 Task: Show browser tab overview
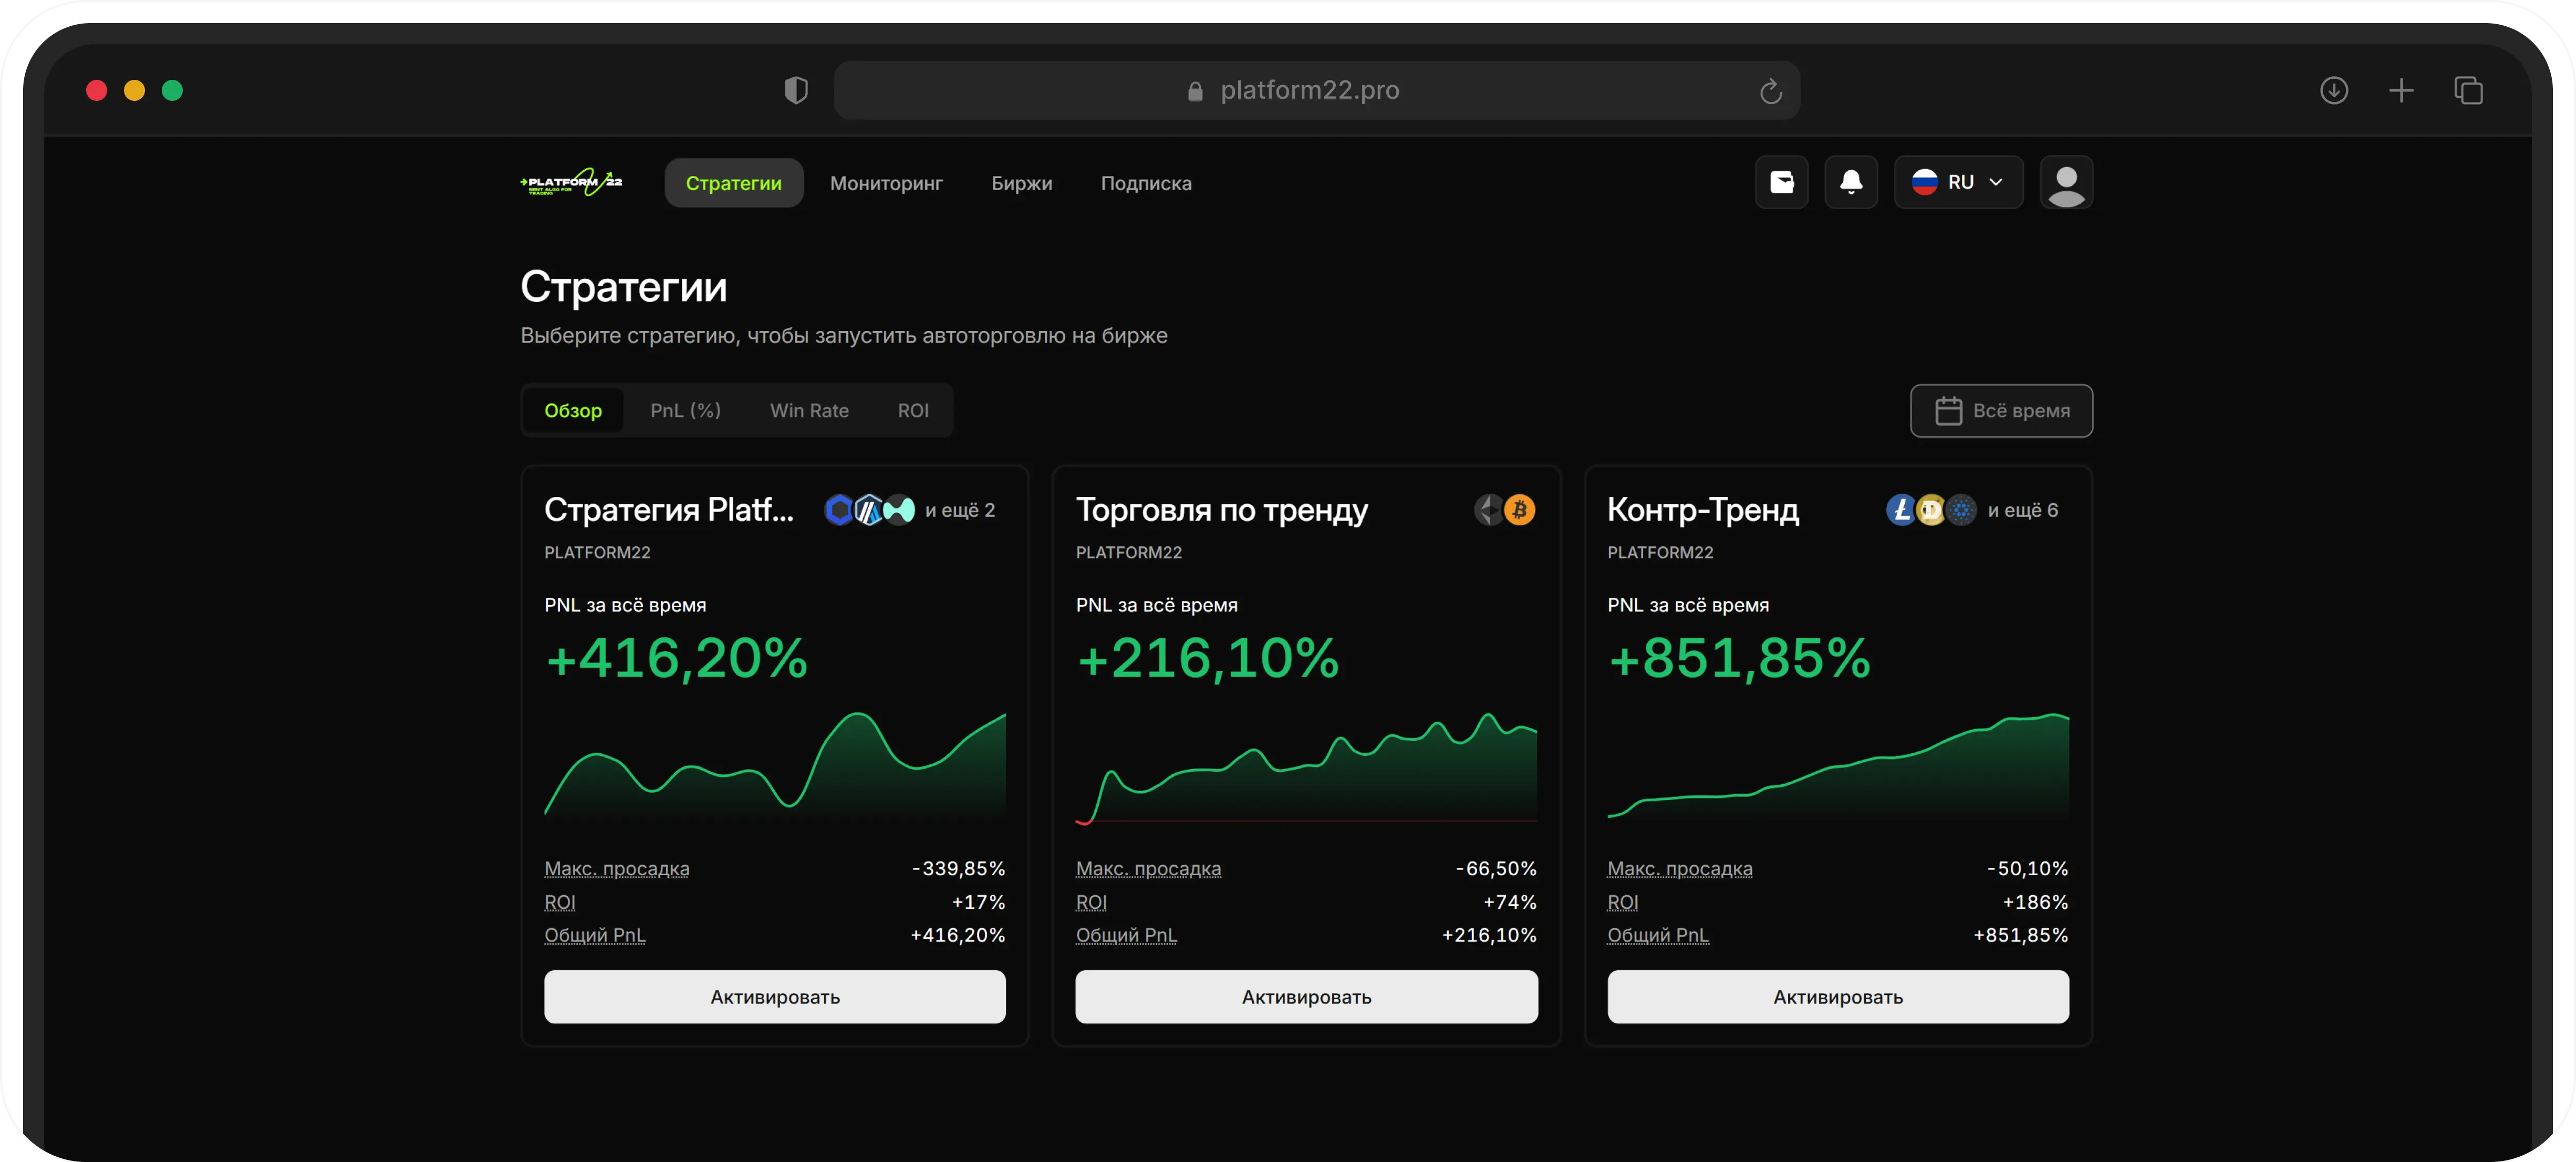(2468, 90)
